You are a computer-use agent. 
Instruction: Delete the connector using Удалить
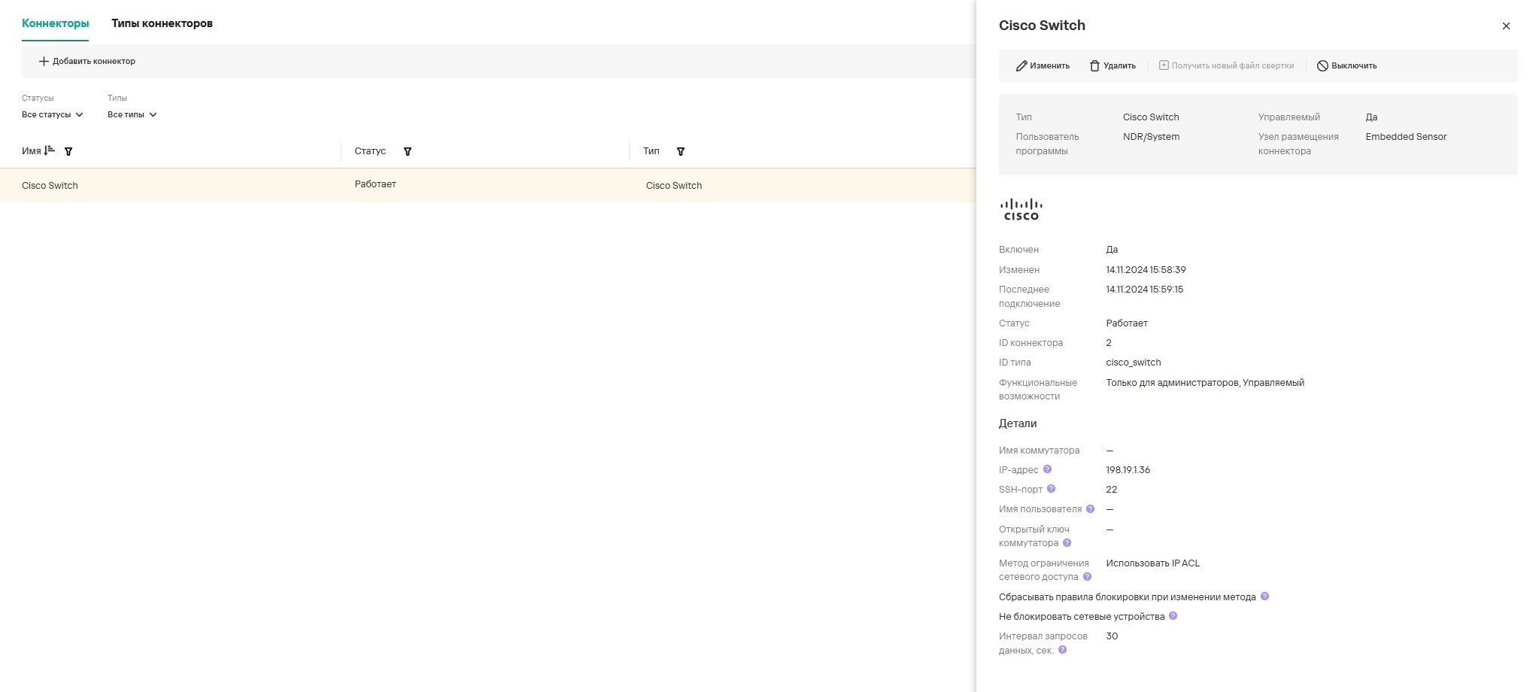(x=1113, y=66)
